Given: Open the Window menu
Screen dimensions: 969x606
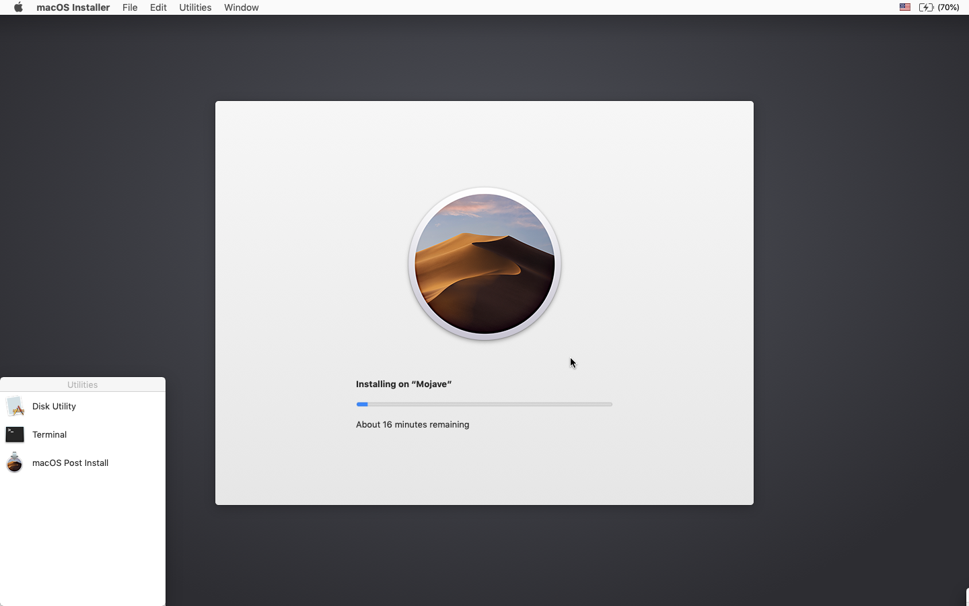Looking at the screenshot, I should (x=241, y=7).
